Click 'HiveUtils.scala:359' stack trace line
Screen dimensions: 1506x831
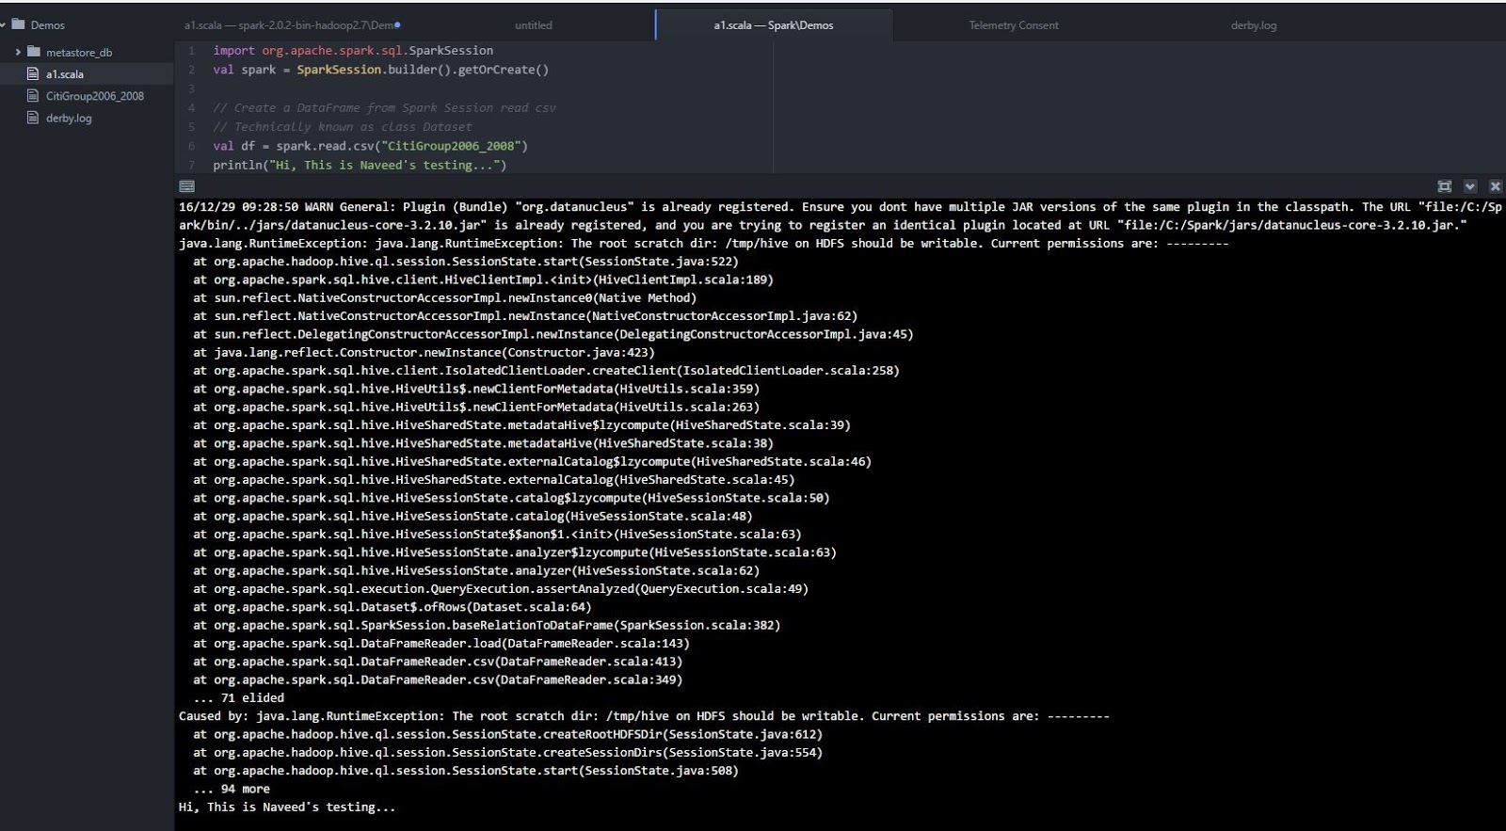pyautogui.click(x=476, y=389)
